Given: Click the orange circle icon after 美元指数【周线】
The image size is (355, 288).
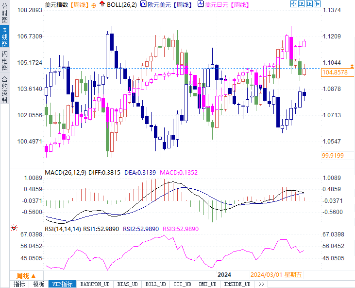Looking at the screenshot, I should coord(94,5).
